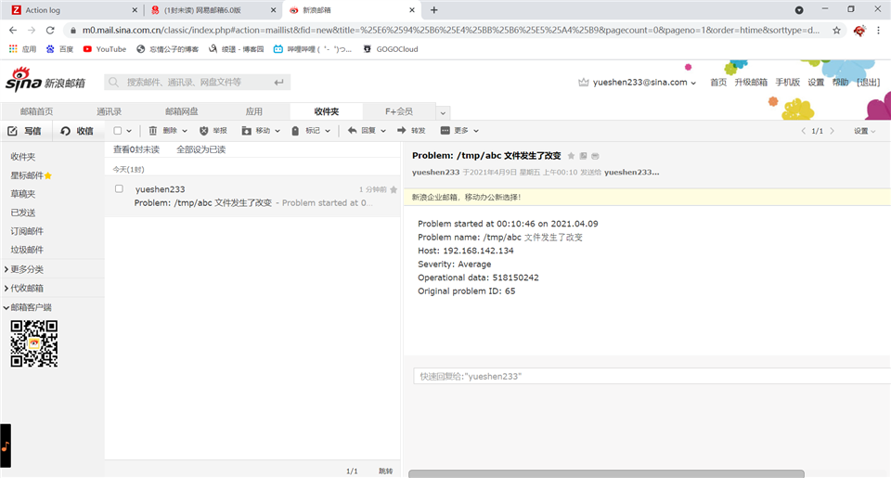This screenshot has height=478, width=891.
Task: Go to next page arrow near 1/1
Action: point(832,131)
